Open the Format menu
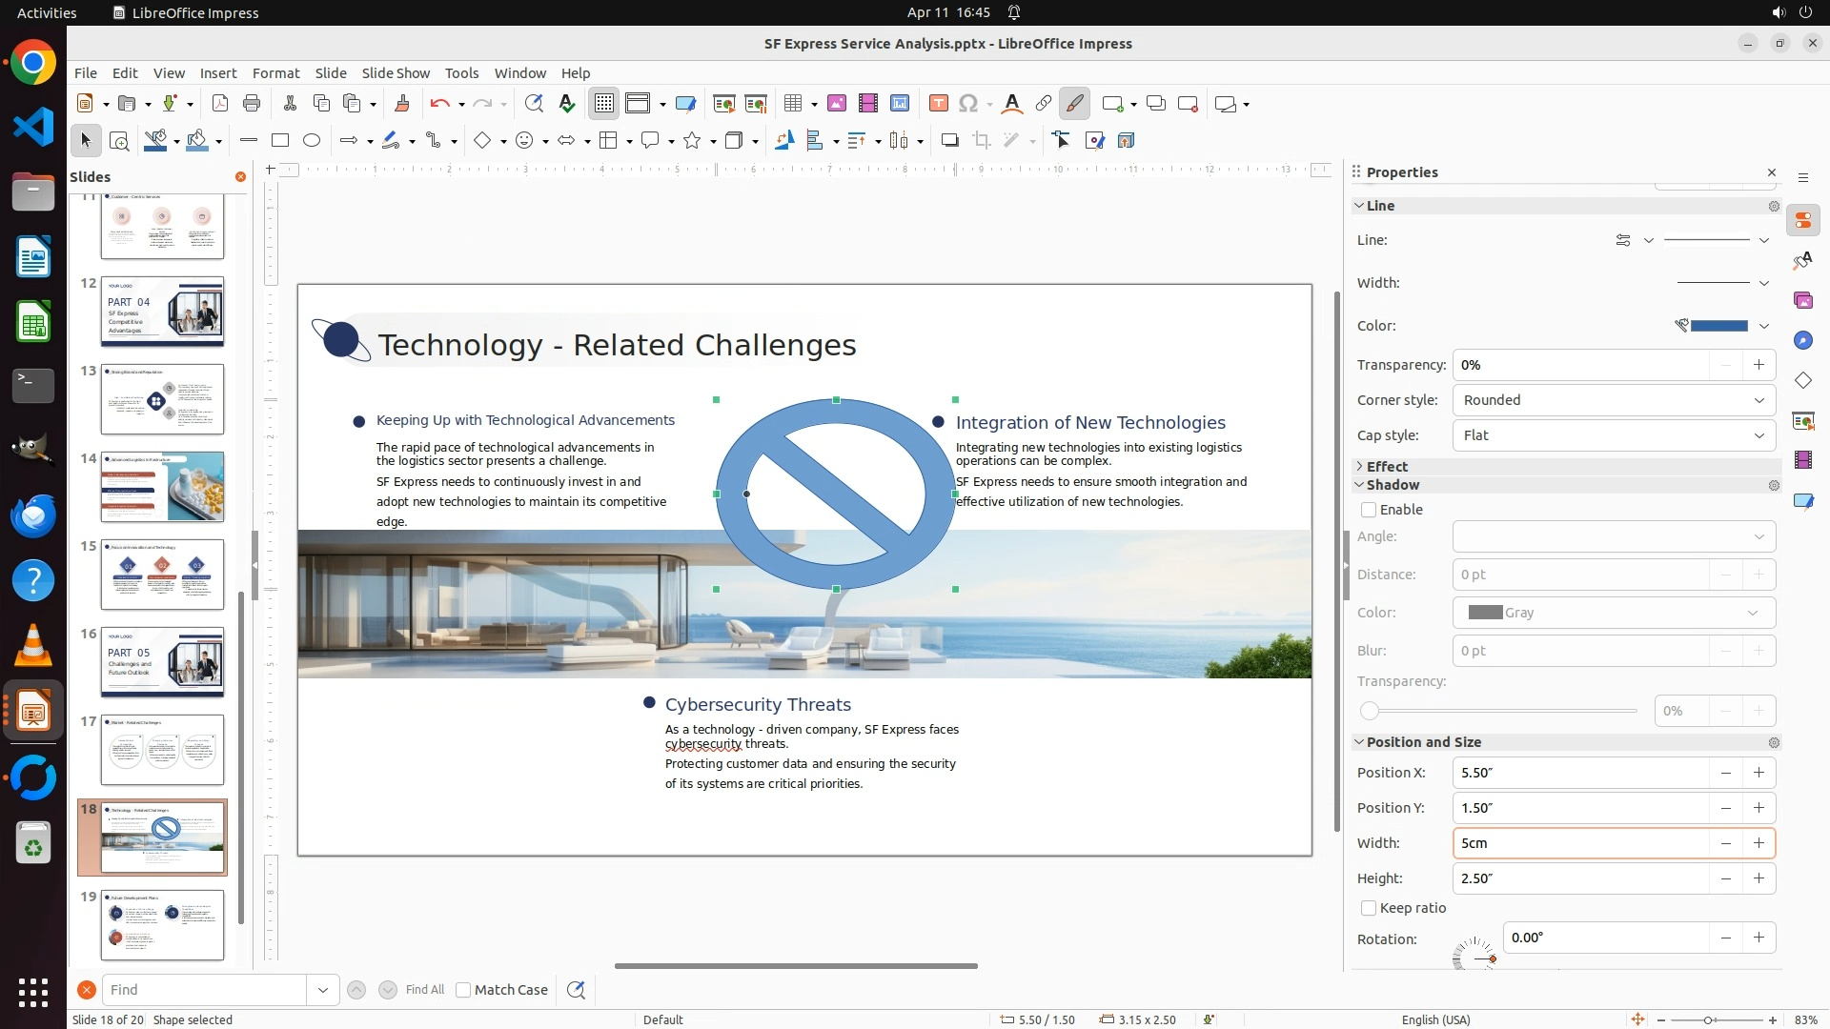Screen dimensions: 1830x1029 click(275, 73)
